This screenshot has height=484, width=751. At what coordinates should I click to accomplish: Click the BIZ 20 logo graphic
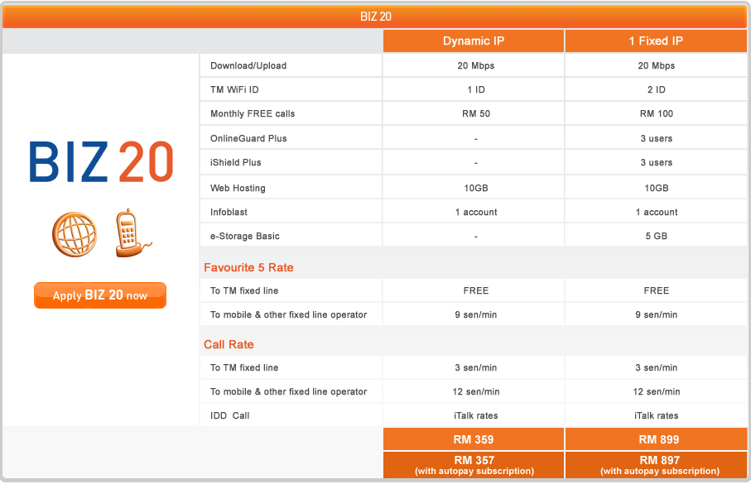click(x=101, y=162)
